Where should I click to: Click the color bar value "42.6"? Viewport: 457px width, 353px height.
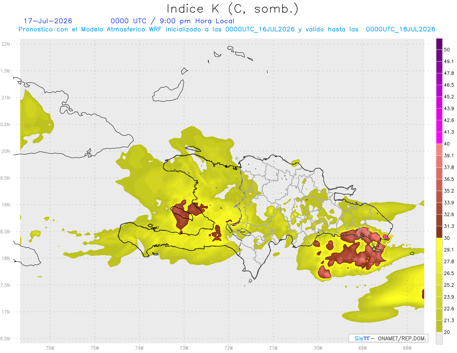(449, 120)
